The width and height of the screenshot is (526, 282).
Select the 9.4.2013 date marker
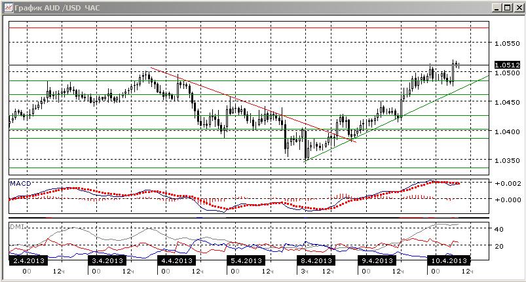tap(377, 260)
